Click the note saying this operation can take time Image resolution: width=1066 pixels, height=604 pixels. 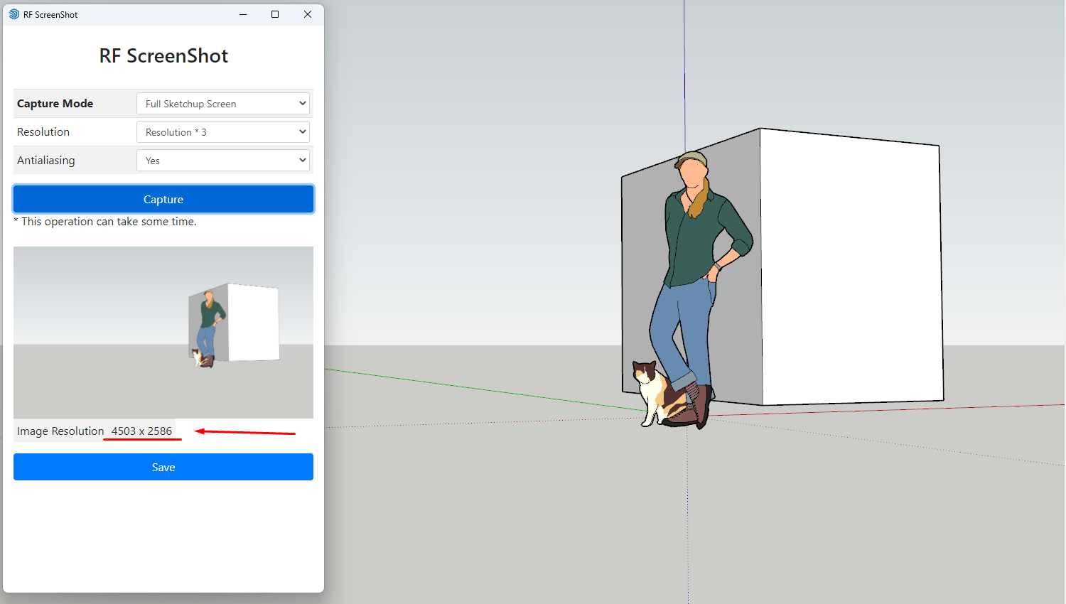point(105,221)
